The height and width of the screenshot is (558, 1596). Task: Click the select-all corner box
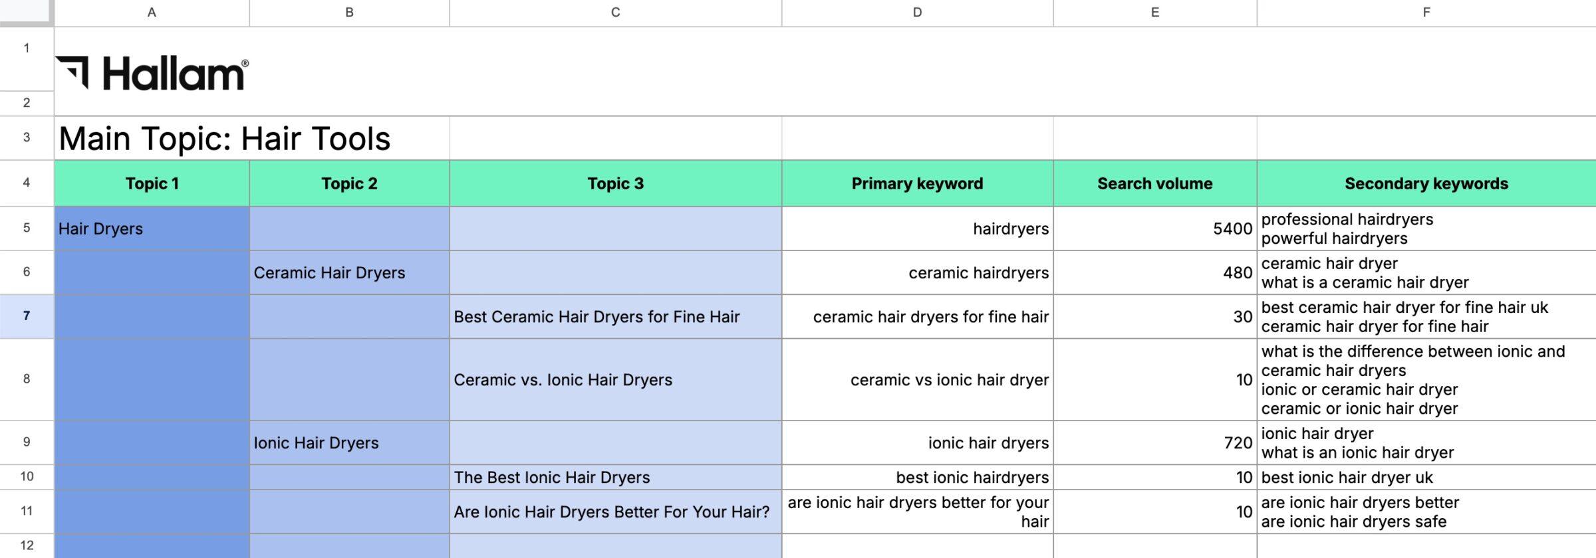coord(27,12)
